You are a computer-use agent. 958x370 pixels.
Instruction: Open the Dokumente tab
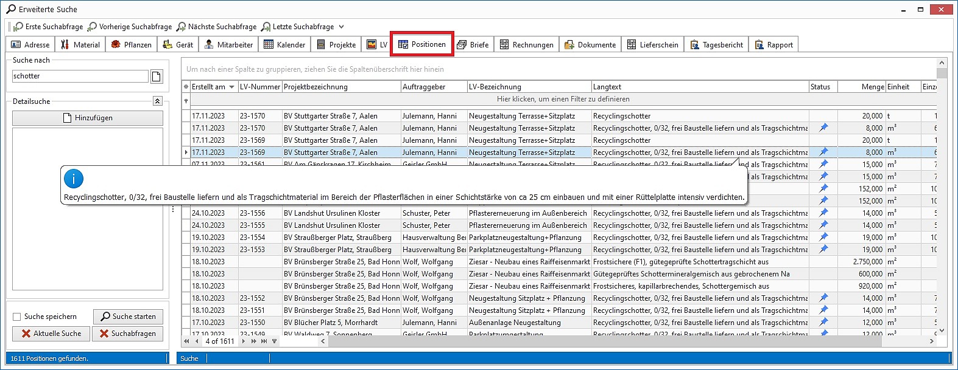click(x=590, y=44)
